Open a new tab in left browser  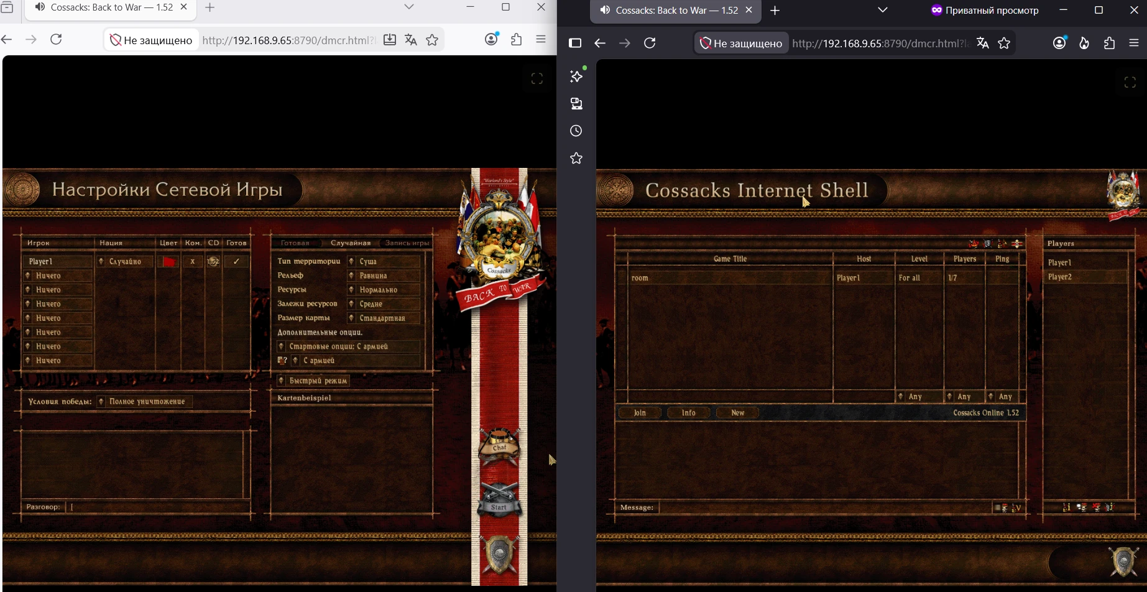(x=210, y=7)
